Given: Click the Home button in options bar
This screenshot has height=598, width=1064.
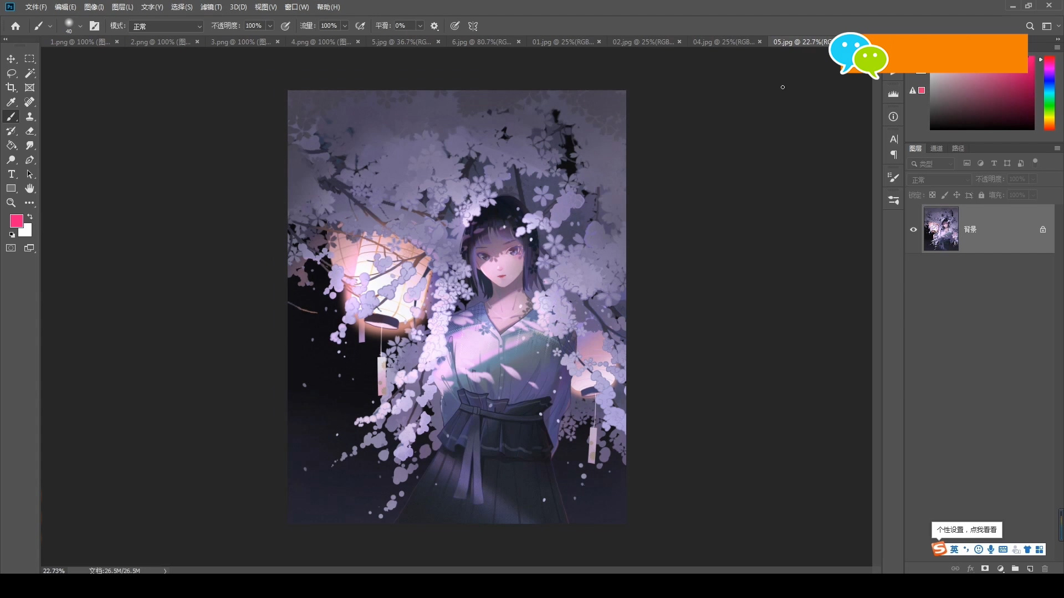Looking at the screenshot, I should point(16,26).
